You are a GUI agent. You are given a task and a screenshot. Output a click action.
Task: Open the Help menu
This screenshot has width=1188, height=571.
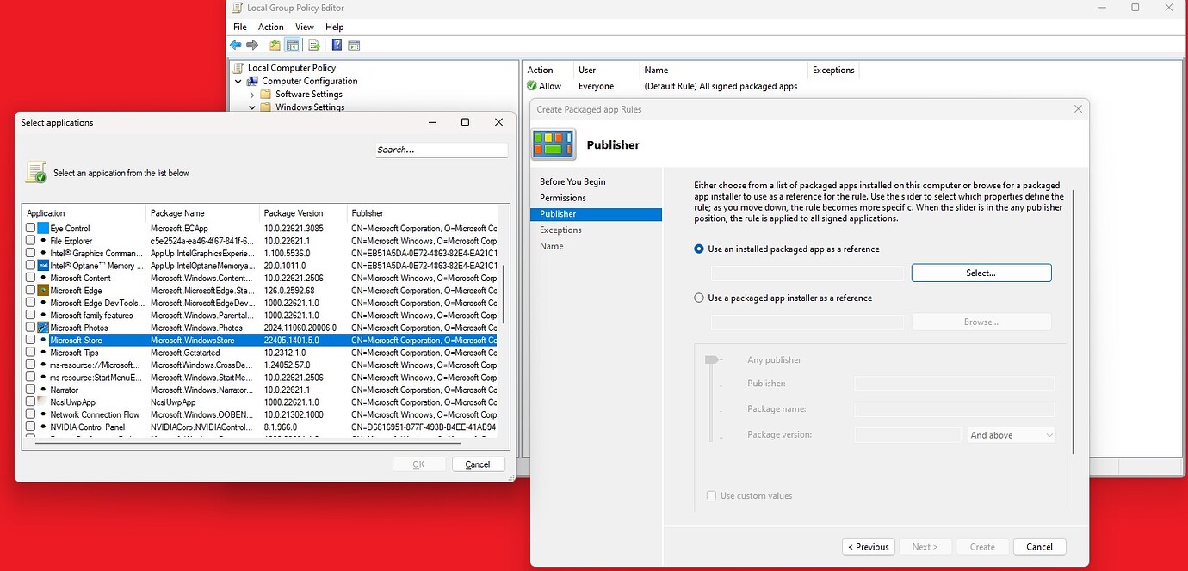334,28
